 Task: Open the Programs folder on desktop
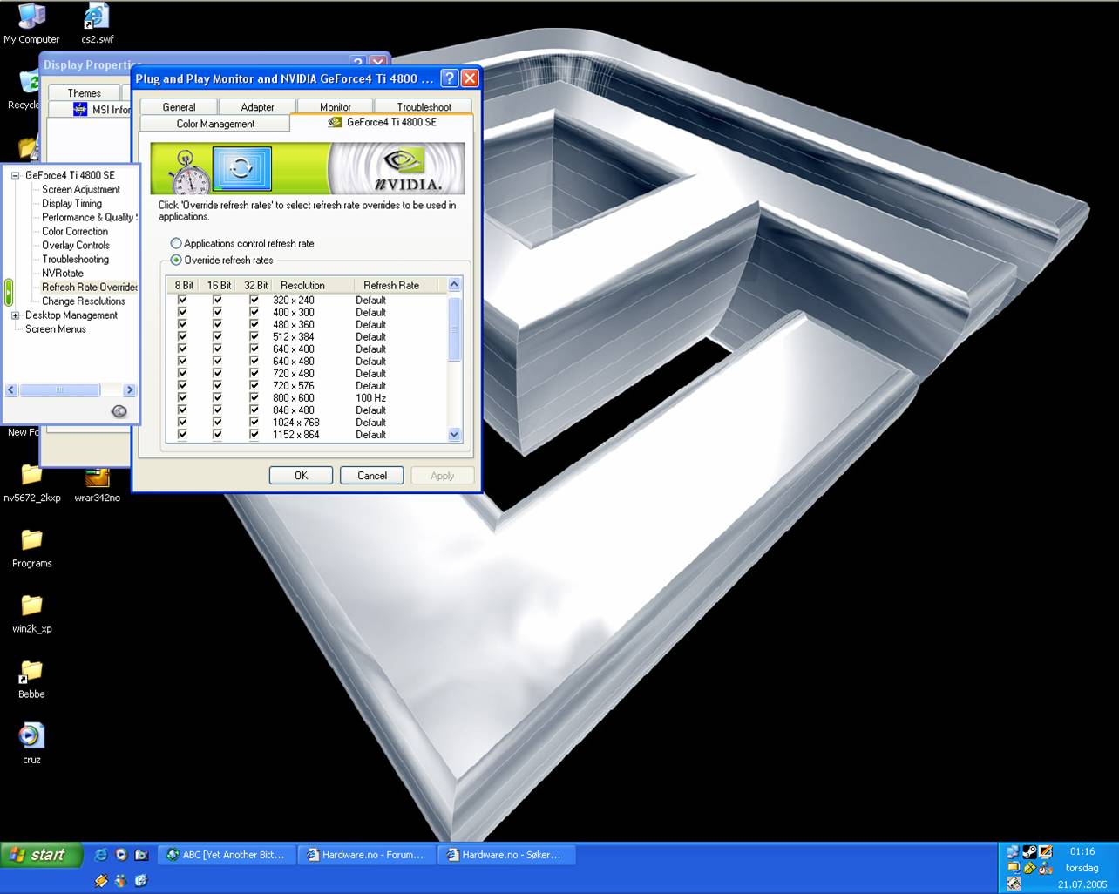tap(31, 548)
